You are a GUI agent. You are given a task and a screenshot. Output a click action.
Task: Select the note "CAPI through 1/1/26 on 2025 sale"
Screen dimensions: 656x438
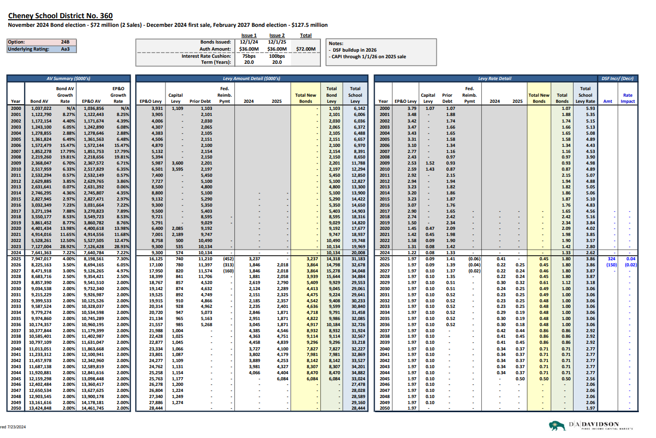click(368, 56)
